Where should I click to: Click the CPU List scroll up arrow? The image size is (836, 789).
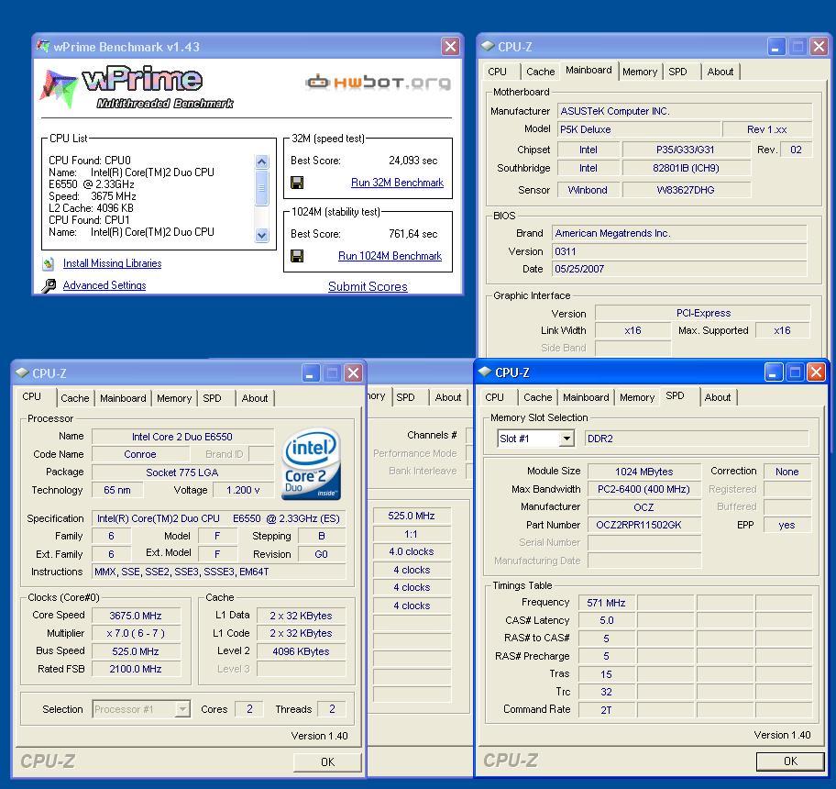pos(262,161)
